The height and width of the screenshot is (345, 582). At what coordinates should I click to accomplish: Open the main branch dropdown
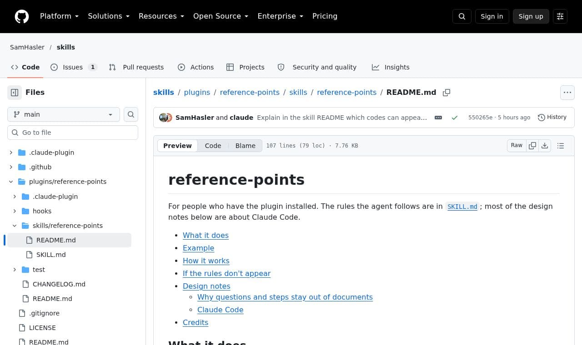click(64, 114)
